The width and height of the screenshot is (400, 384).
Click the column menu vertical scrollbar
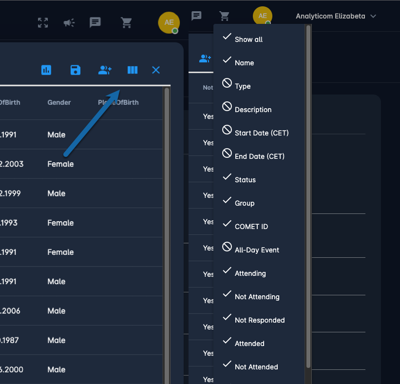[x=308, y=195]
